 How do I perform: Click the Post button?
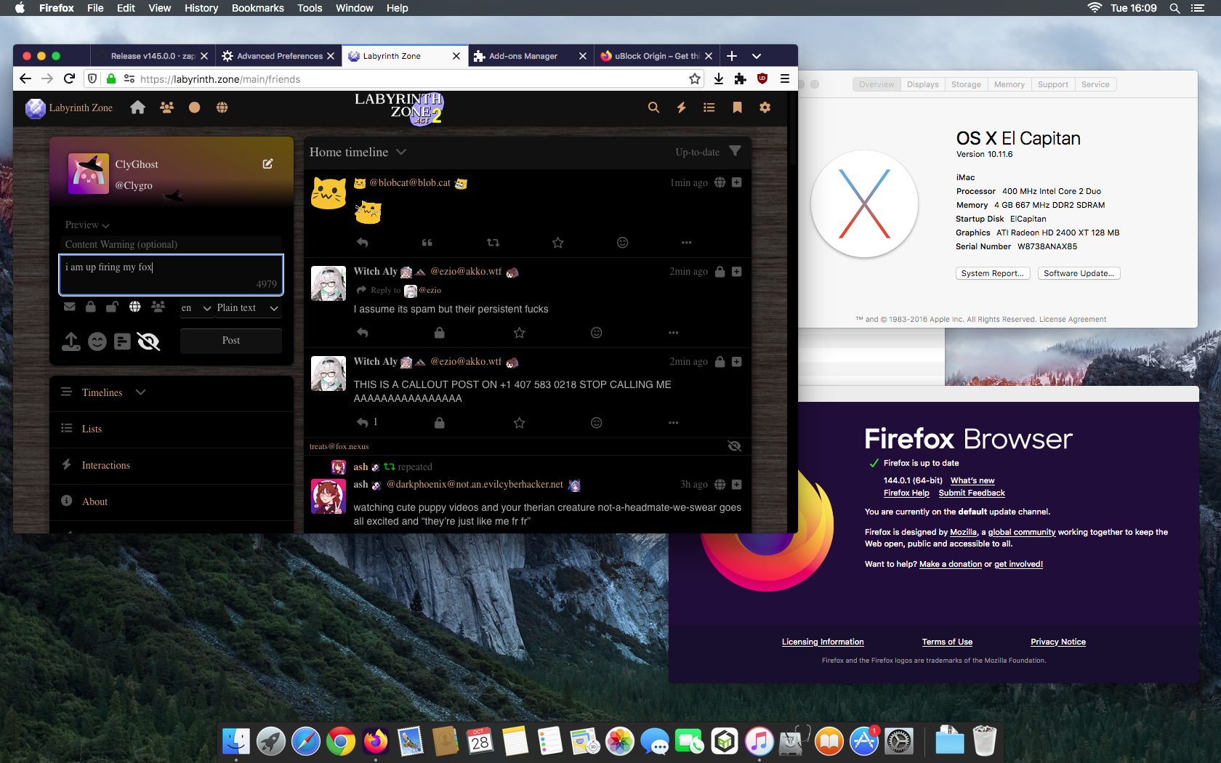point(231,341)
